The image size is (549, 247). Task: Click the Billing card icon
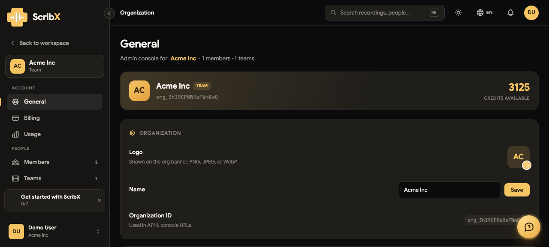pyautogui.click(x=15, y=118)
